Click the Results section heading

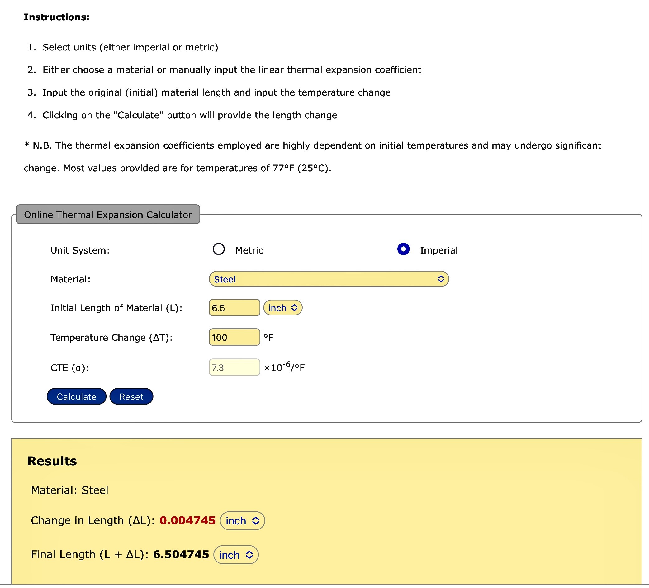point(52,461)
